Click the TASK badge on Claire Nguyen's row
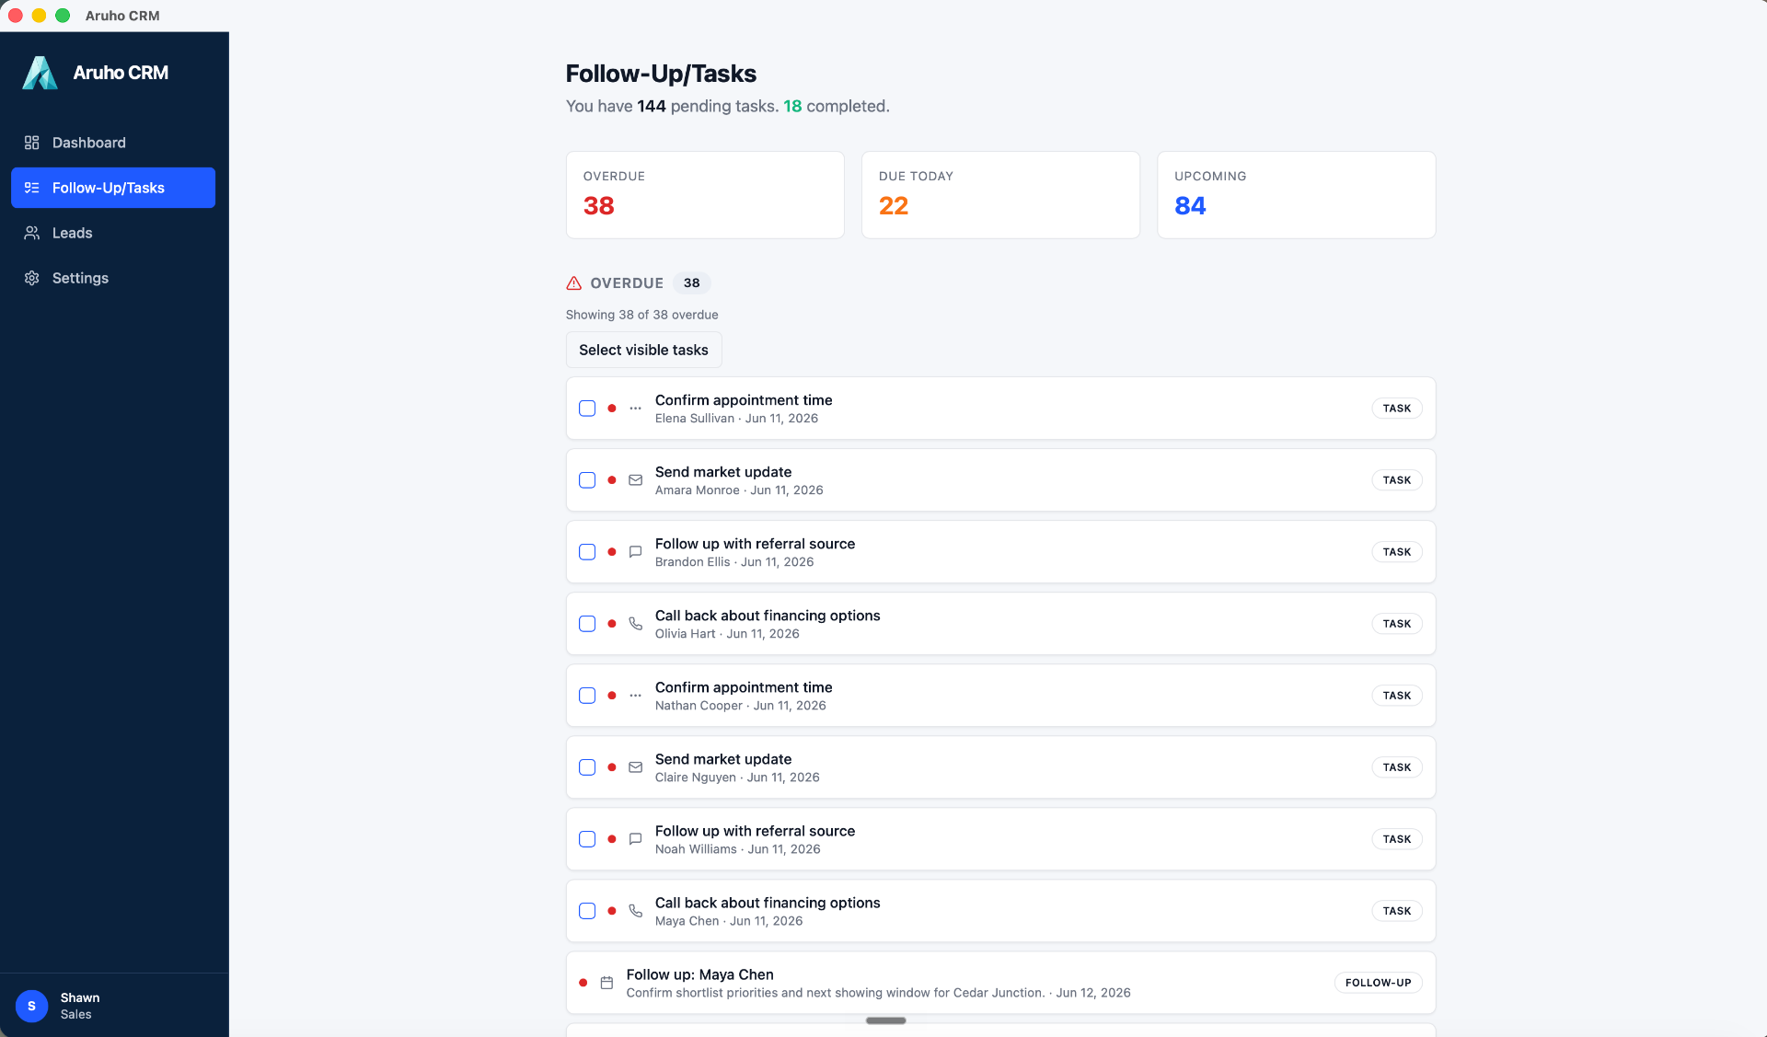This screenshot has width=1767, height=1037. (x=1396, y=767)
